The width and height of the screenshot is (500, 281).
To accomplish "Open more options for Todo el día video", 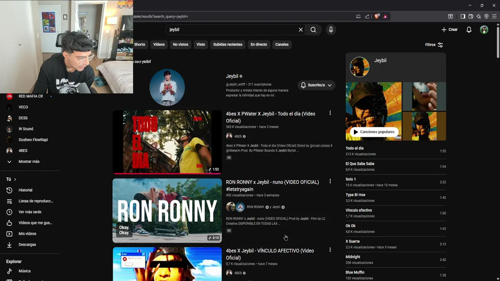I will [330, 113].
